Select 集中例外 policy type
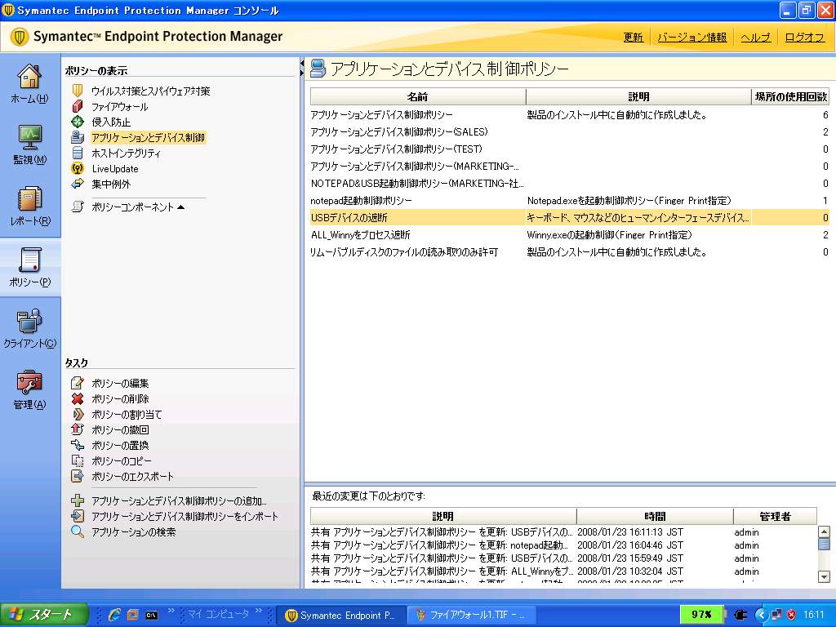Viewport: 836px width, 627px height. (x=111, y=184)
